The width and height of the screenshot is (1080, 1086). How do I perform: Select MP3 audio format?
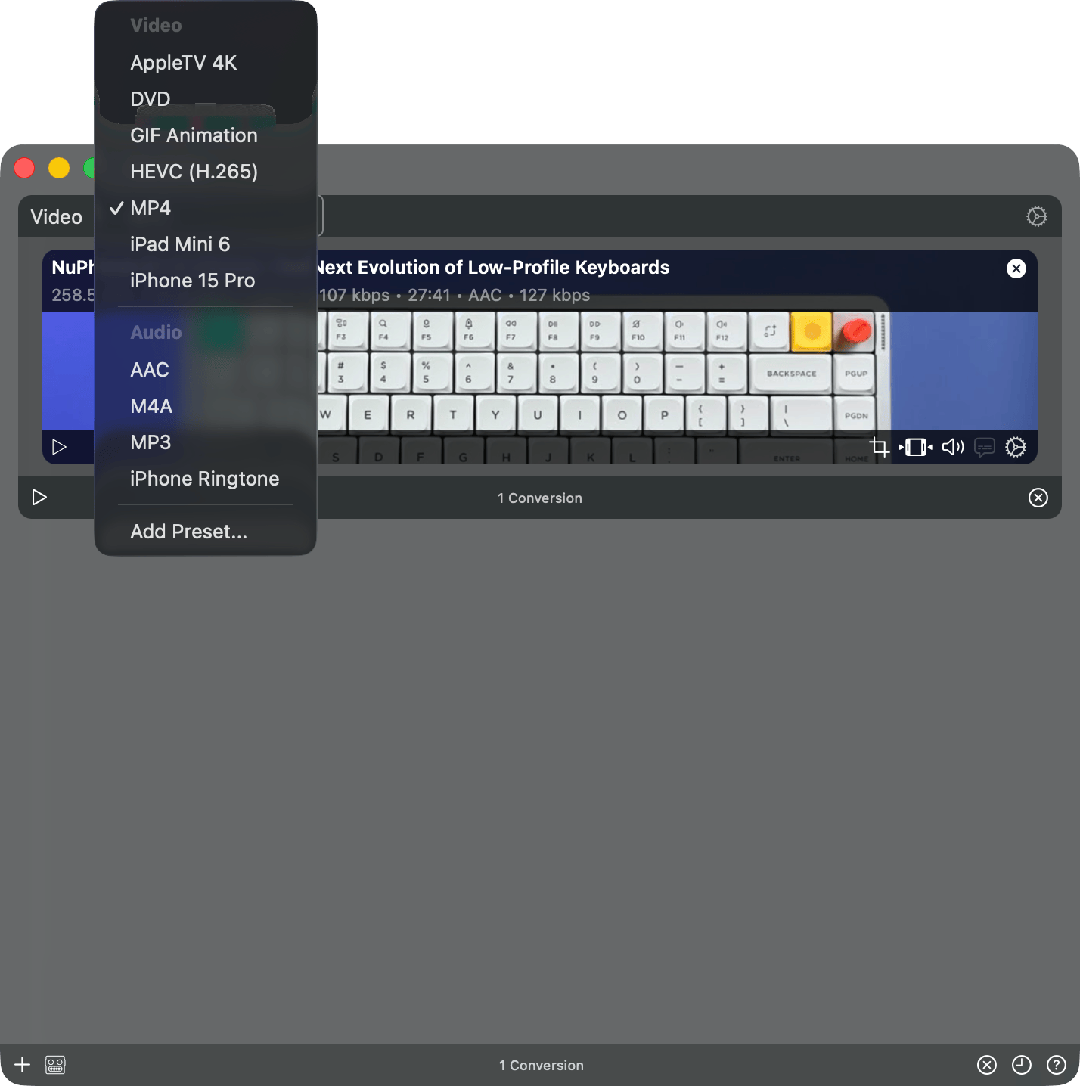[151, 442]
